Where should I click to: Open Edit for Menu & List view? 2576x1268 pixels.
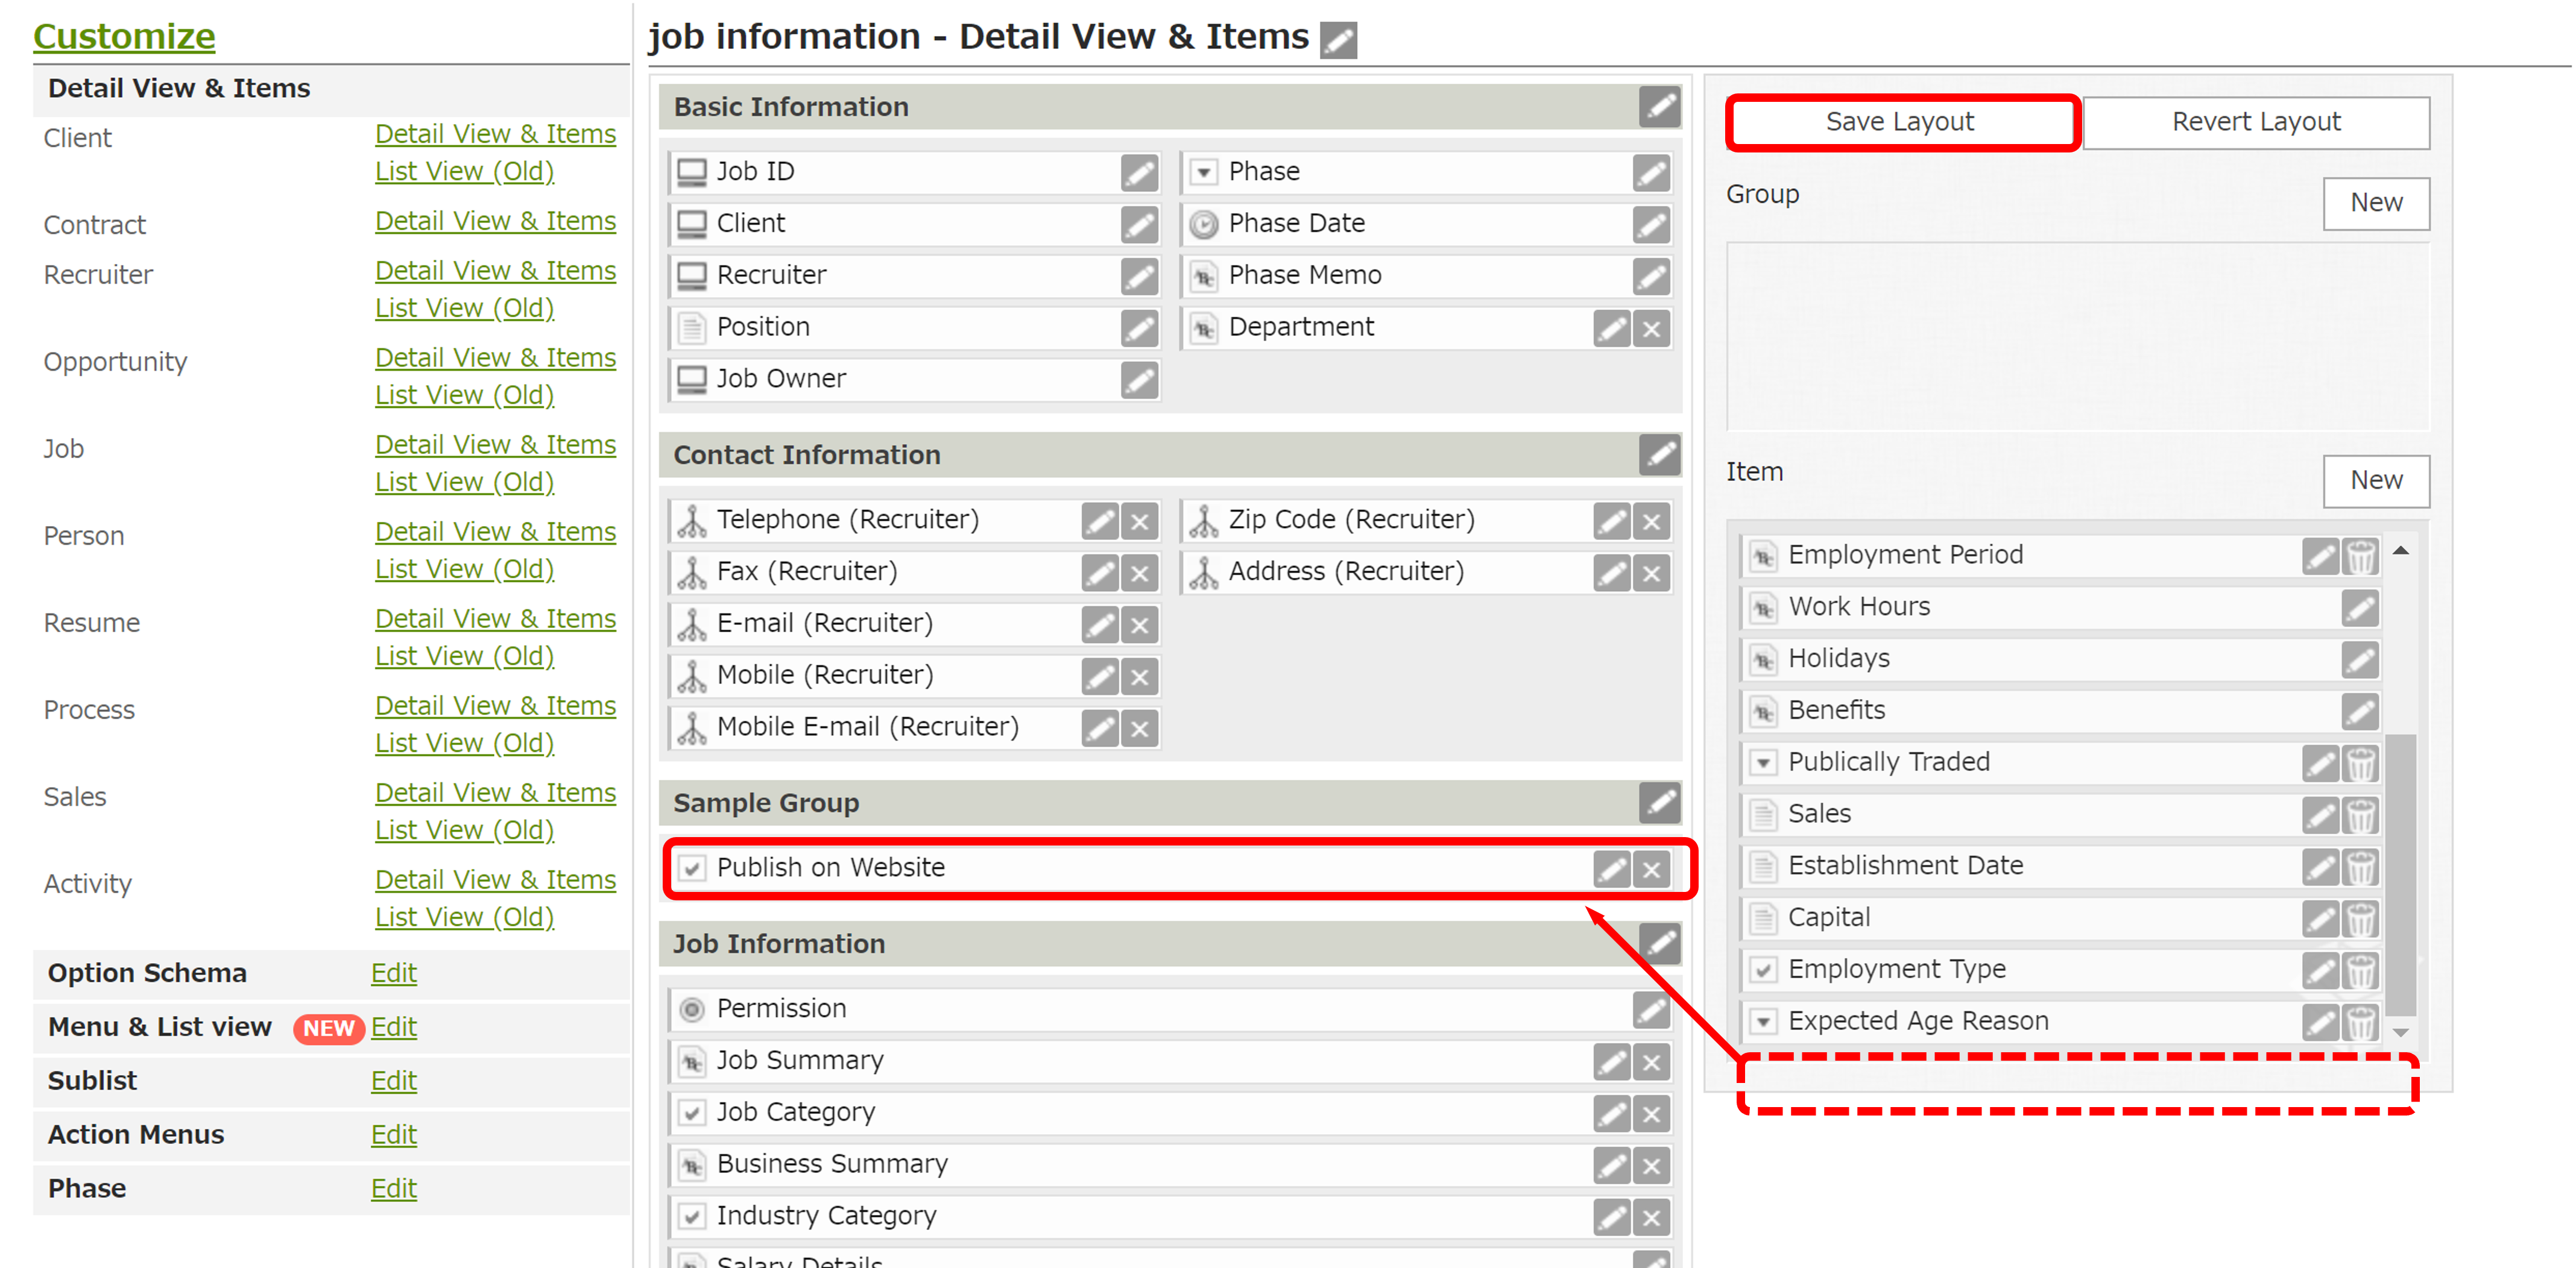[x=393, y=1027]
